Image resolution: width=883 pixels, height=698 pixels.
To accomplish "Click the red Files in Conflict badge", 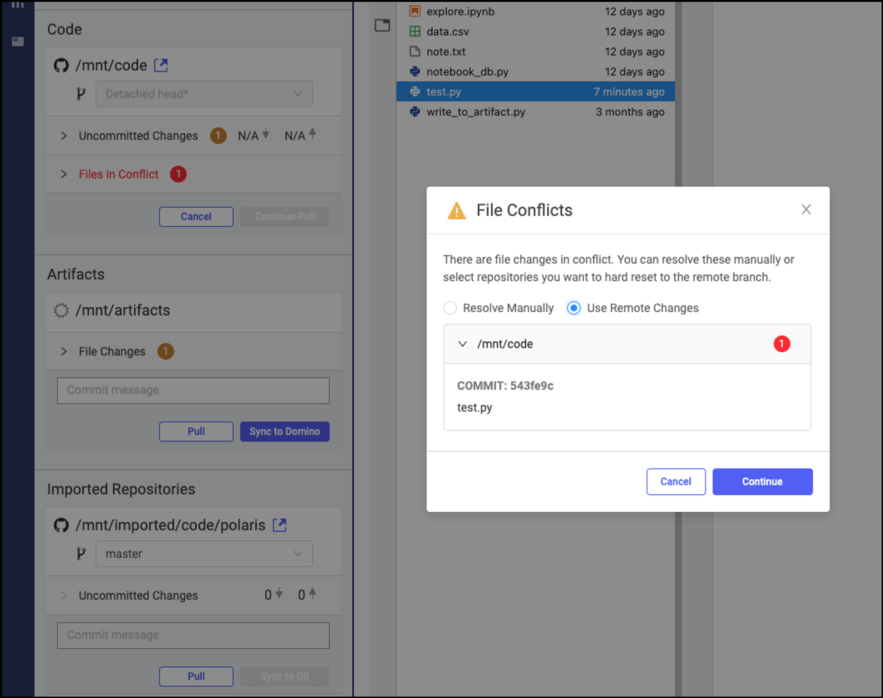I will point(178,174).
